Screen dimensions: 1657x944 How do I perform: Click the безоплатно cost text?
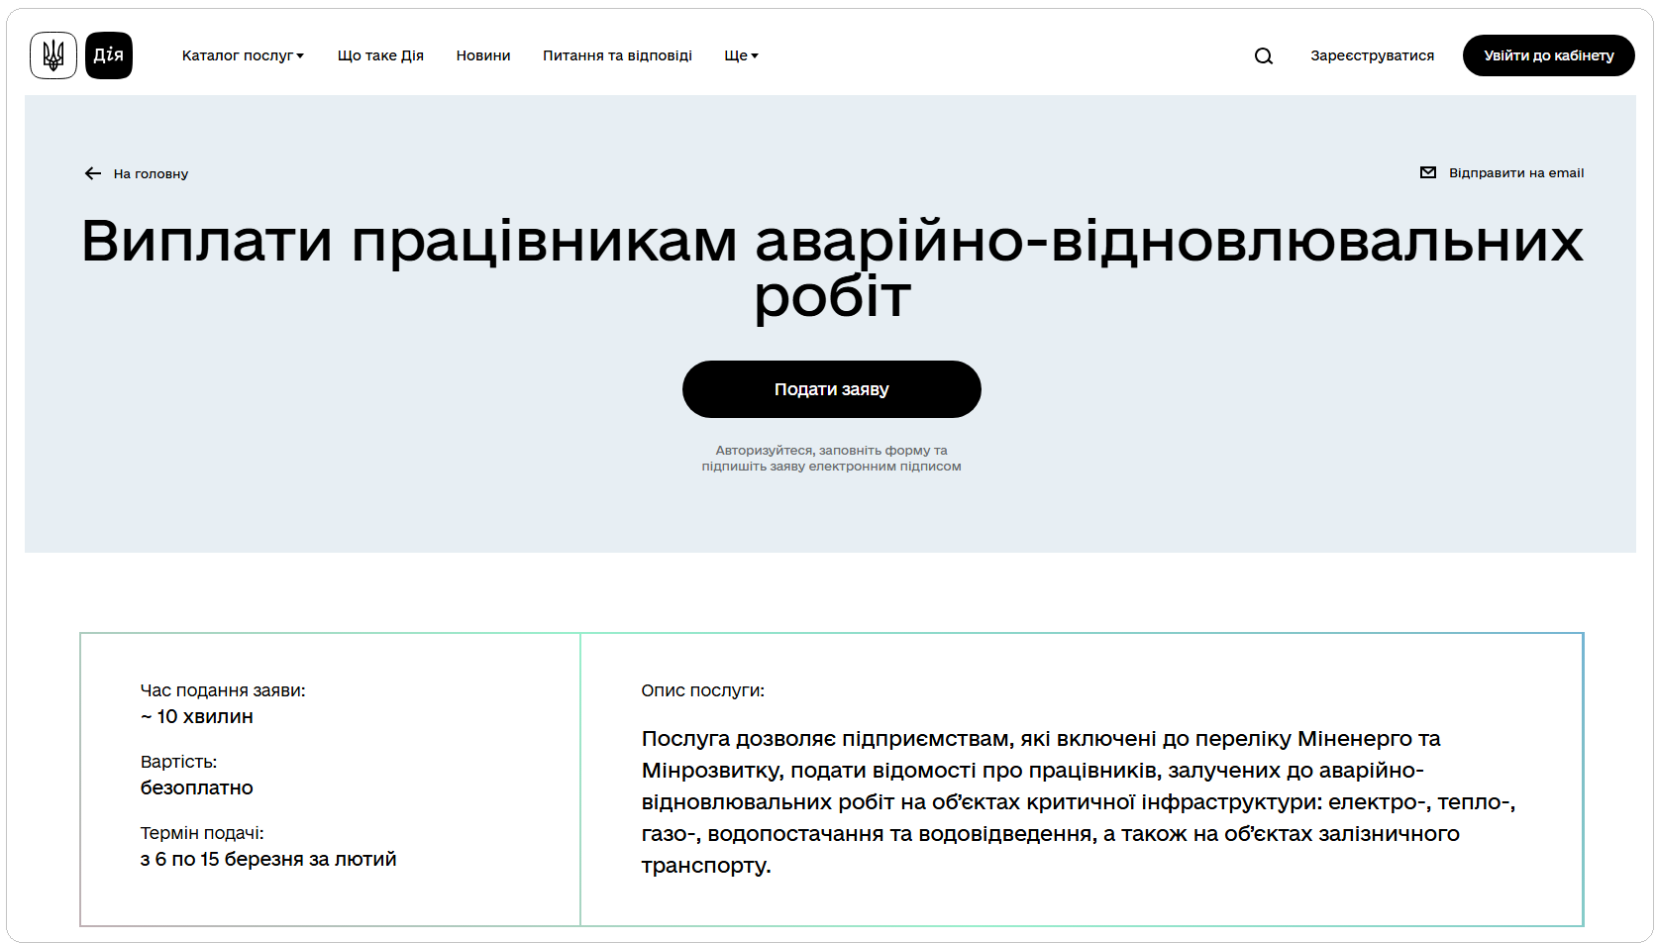coord(196,787)
